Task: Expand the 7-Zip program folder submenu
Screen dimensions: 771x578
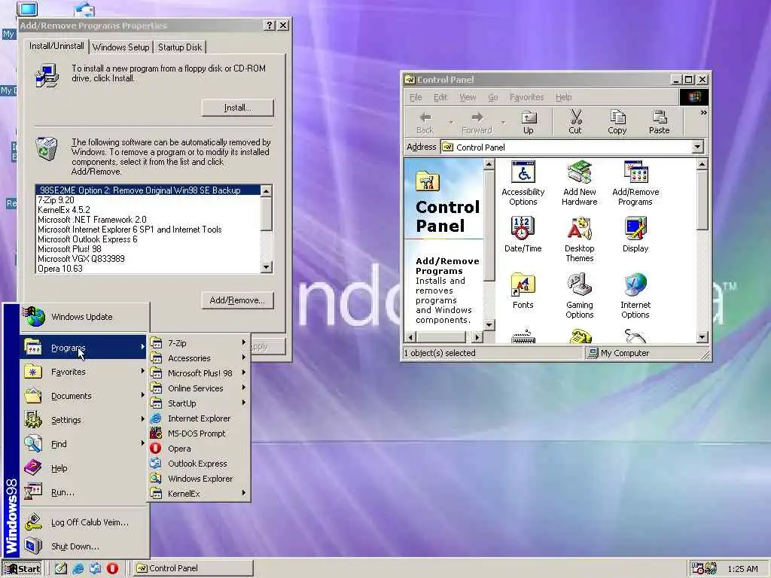Action: coord(199,343)
